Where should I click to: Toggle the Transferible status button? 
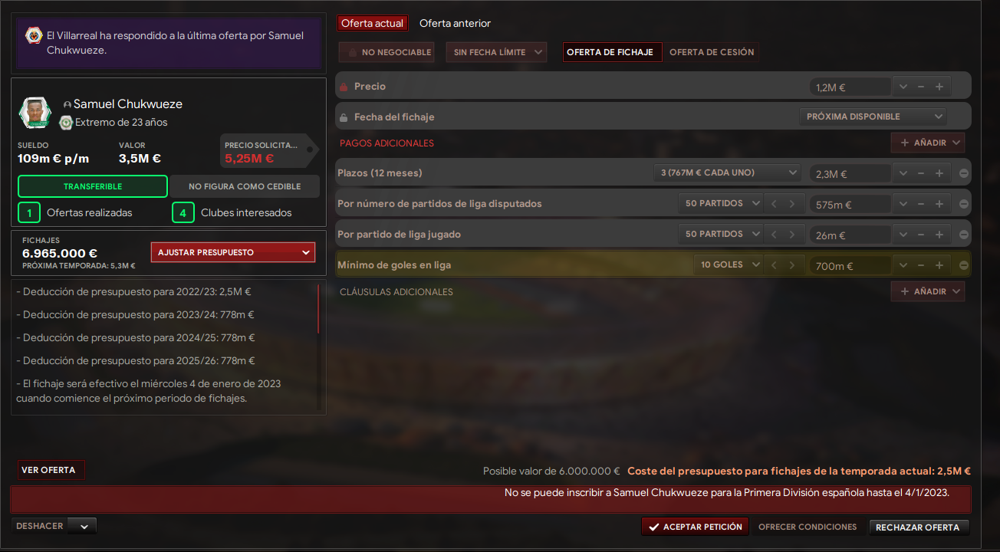click(x=93, y=186)
